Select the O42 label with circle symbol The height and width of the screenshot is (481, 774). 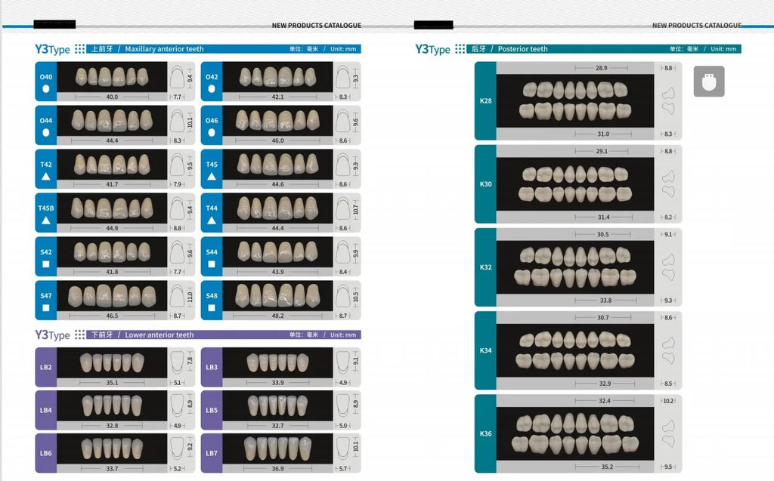212,82
